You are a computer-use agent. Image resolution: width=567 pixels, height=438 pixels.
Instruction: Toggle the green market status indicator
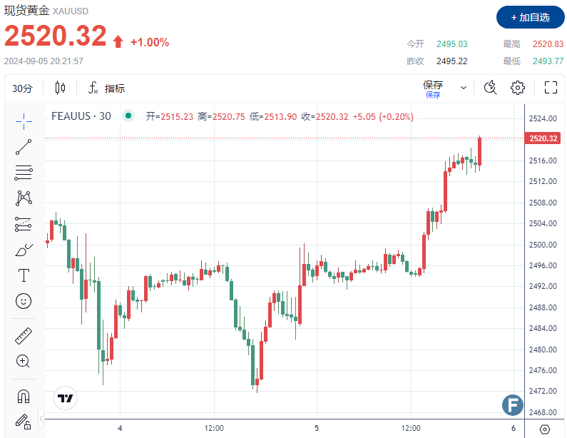pos(128,116)
